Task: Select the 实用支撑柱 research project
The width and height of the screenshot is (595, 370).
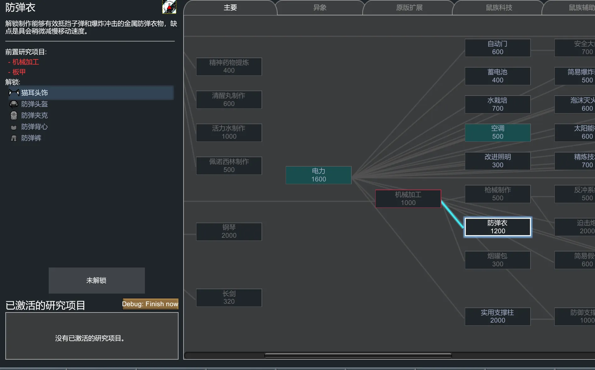Action: tap(498, 316)
